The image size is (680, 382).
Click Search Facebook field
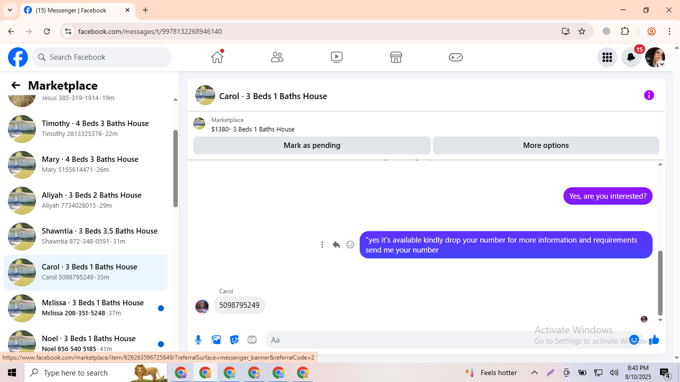point(102,57)
